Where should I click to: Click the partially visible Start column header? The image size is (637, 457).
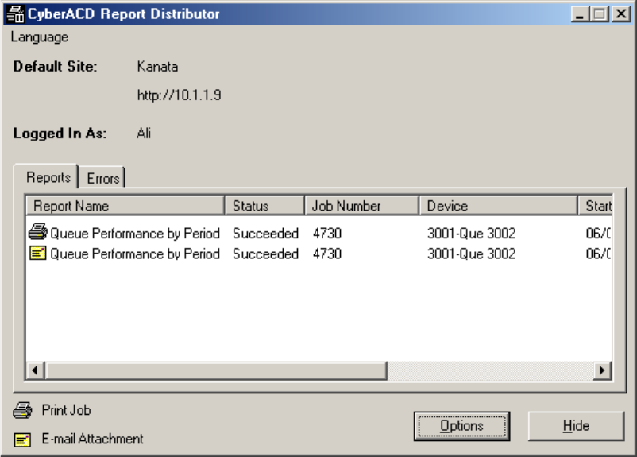pyautogui.click(x=595, y=206)
